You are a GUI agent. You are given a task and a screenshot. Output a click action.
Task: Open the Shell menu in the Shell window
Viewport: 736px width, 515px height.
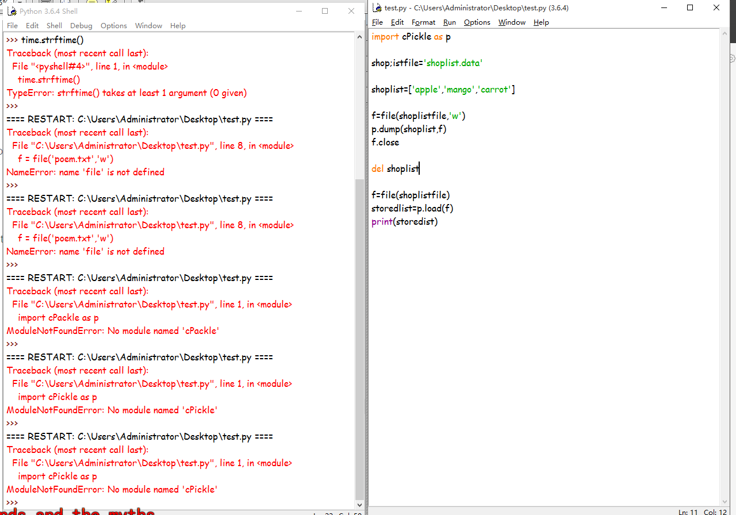pyautogui.click(x=54, y=26)
